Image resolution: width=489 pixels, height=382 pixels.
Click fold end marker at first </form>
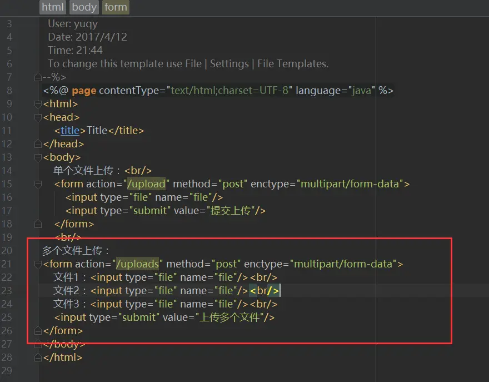point(38,224)
